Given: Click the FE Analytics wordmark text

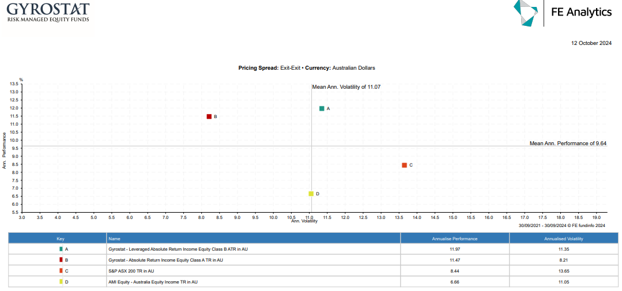Looking at the screenshot, I should [x=582, y=12].
